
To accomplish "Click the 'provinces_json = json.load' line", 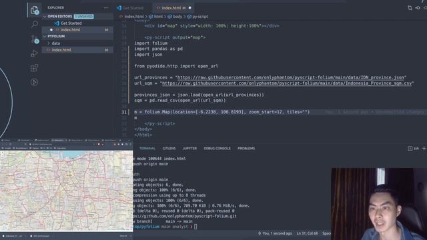I will (x=199, y=95).
